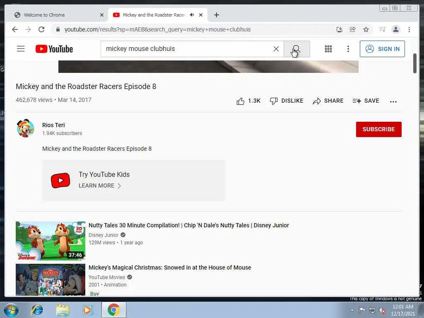Open YouTube settings three-dot menu

(x=348, y=49)
